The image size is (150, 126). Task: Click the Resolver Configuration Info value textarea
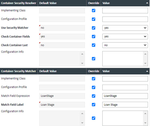[123, 59]
